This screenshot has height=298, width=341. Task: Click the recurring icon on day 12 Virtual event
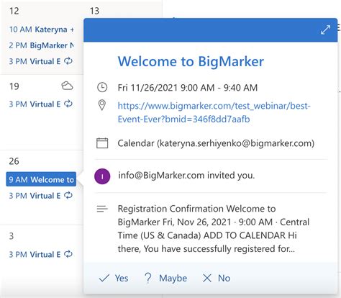coord(68,61)
